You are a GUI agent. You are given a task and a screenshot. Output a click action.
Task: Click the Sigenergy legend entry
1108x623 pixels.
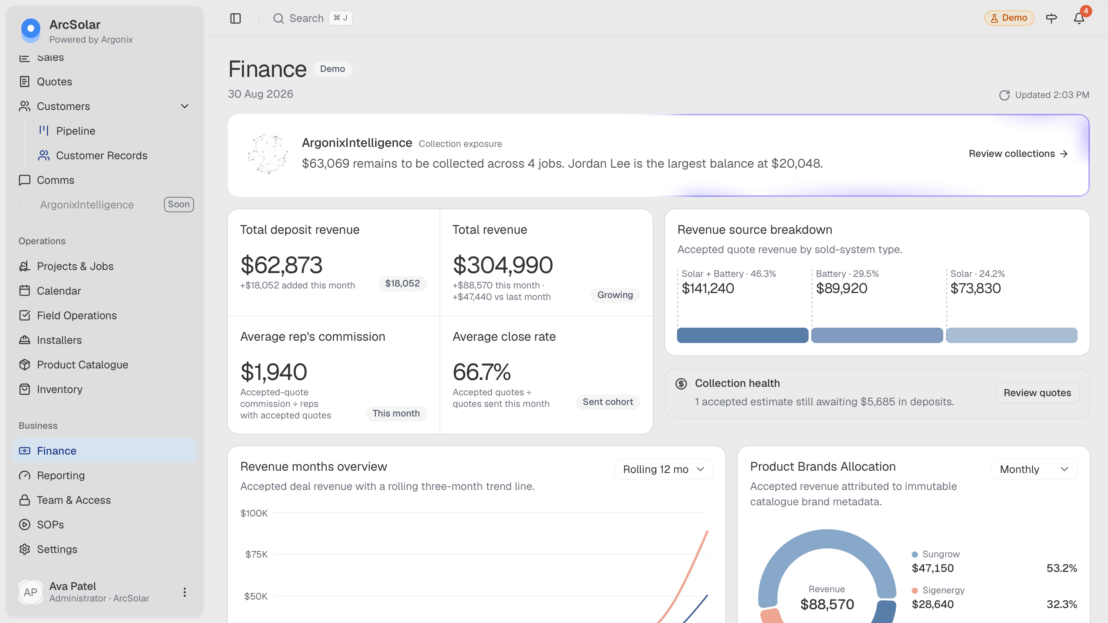tap(994, 597)
